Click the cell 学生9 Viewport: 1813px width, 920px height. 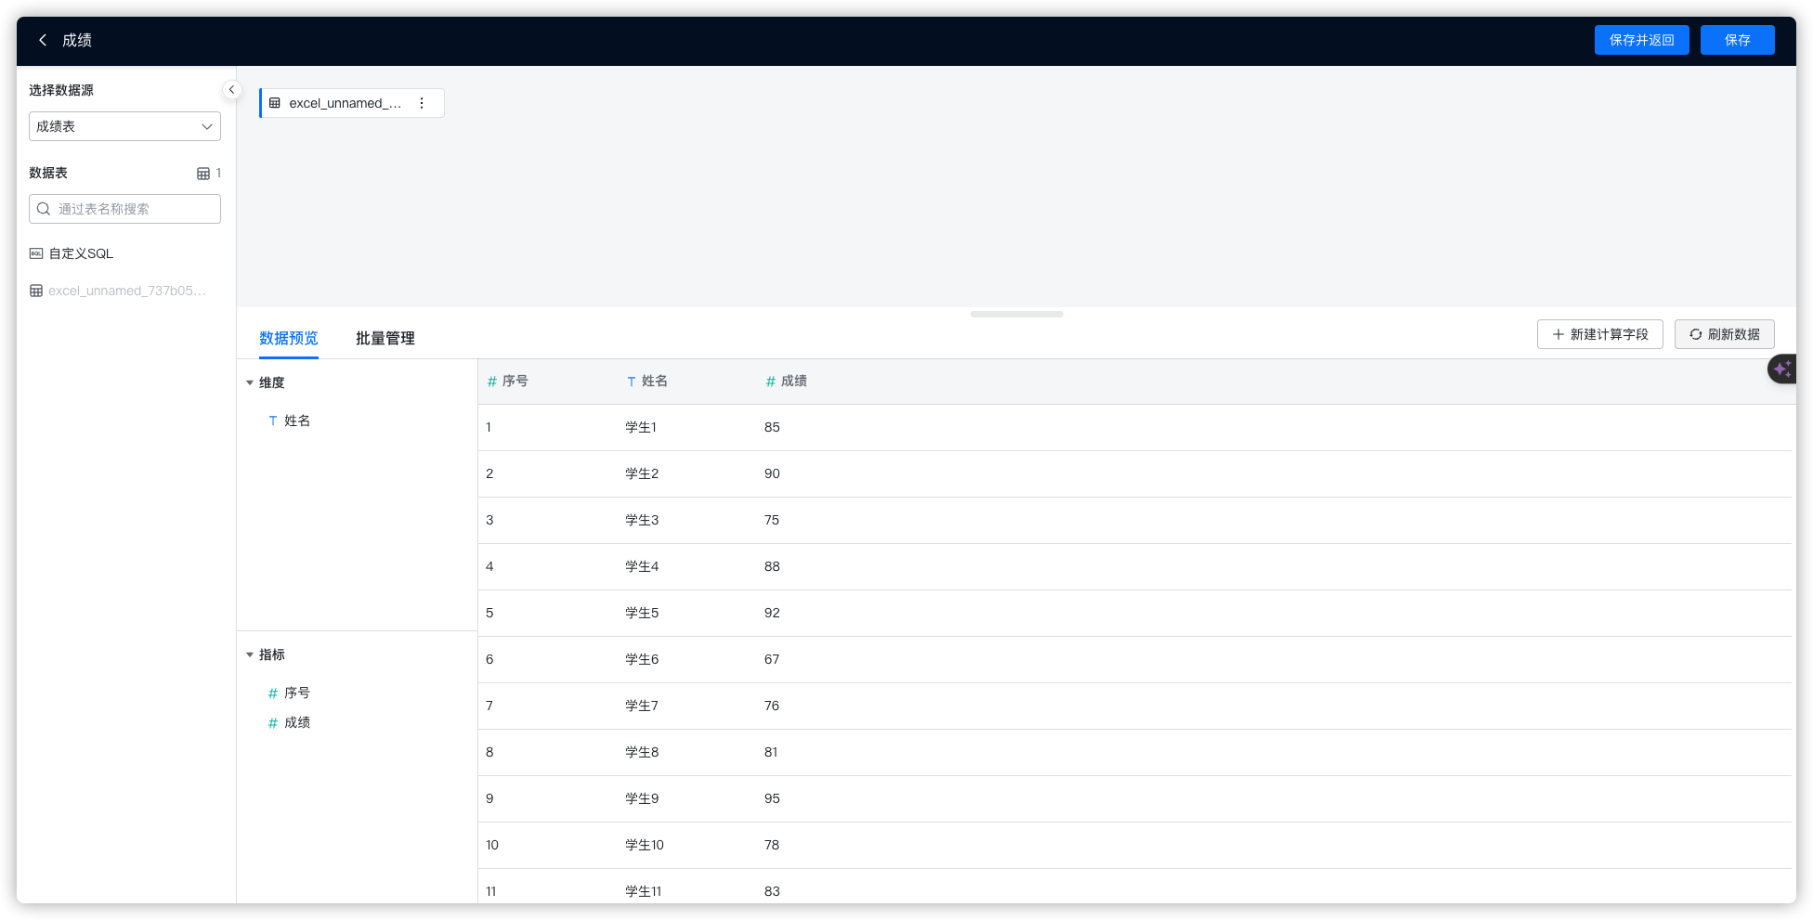[642, 798]
